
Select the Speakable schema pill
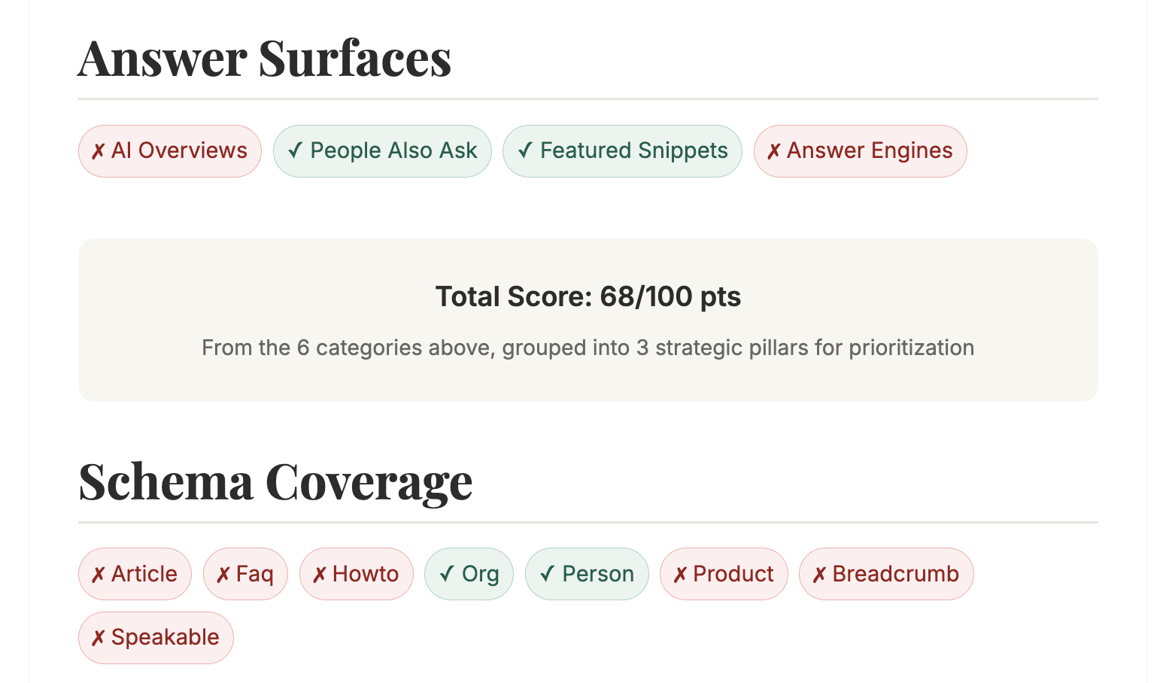pos(156,638)
